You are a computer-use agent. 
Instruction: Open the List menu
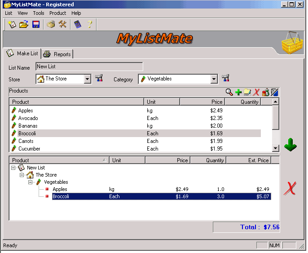(9, 13)
